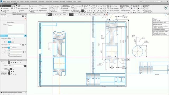Switch to Параметры tab
The width and height of the screenshot is (169, 95).
pyautogui.click(x=3, y=14)
